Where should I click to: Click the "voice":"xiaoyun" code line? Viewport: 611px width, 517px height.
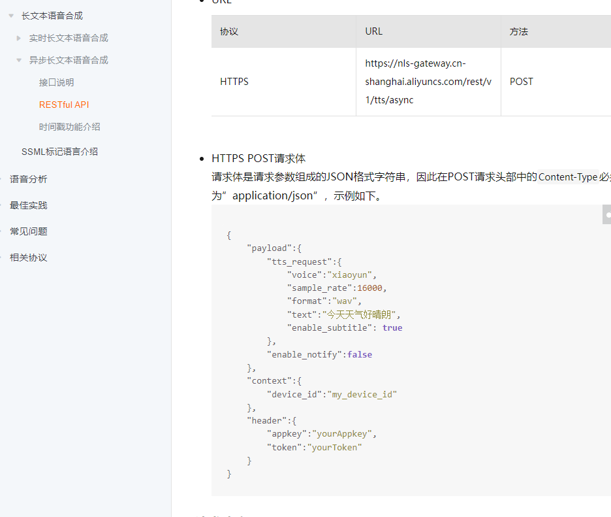point(332,275)
